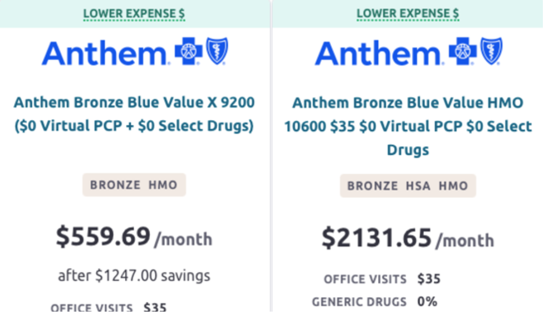The height and width of the screenshot is (313, 544).
Task: Click the $2131.65 /month price
Action: [408, 238]
